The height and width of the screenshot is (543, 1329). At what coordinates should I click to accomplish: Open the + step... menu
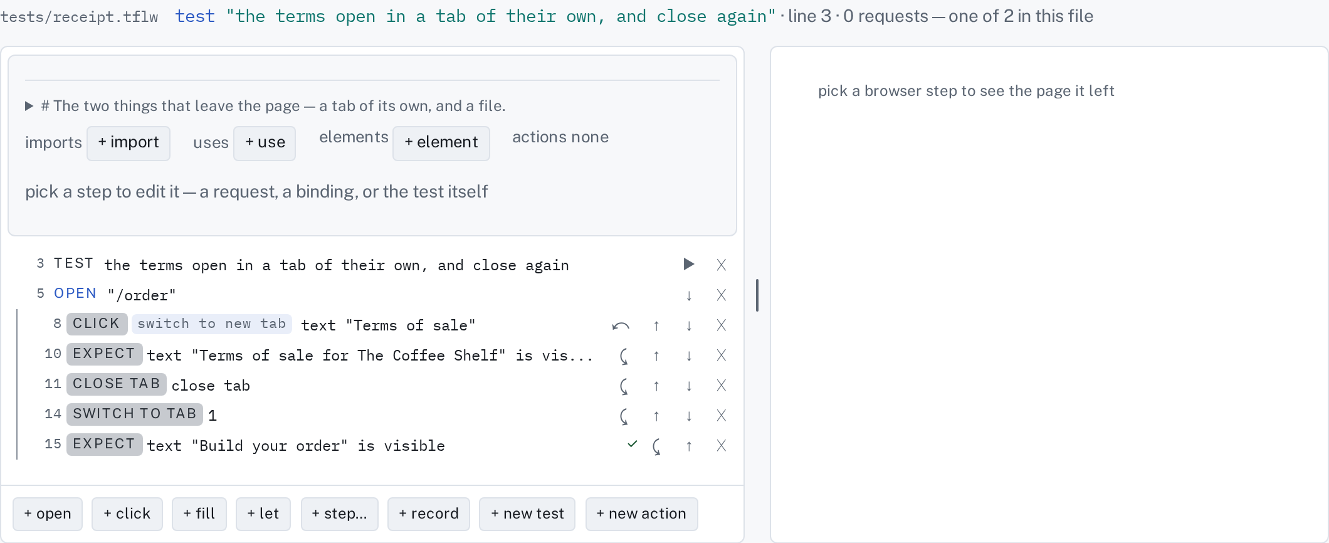tap(340, 514)
